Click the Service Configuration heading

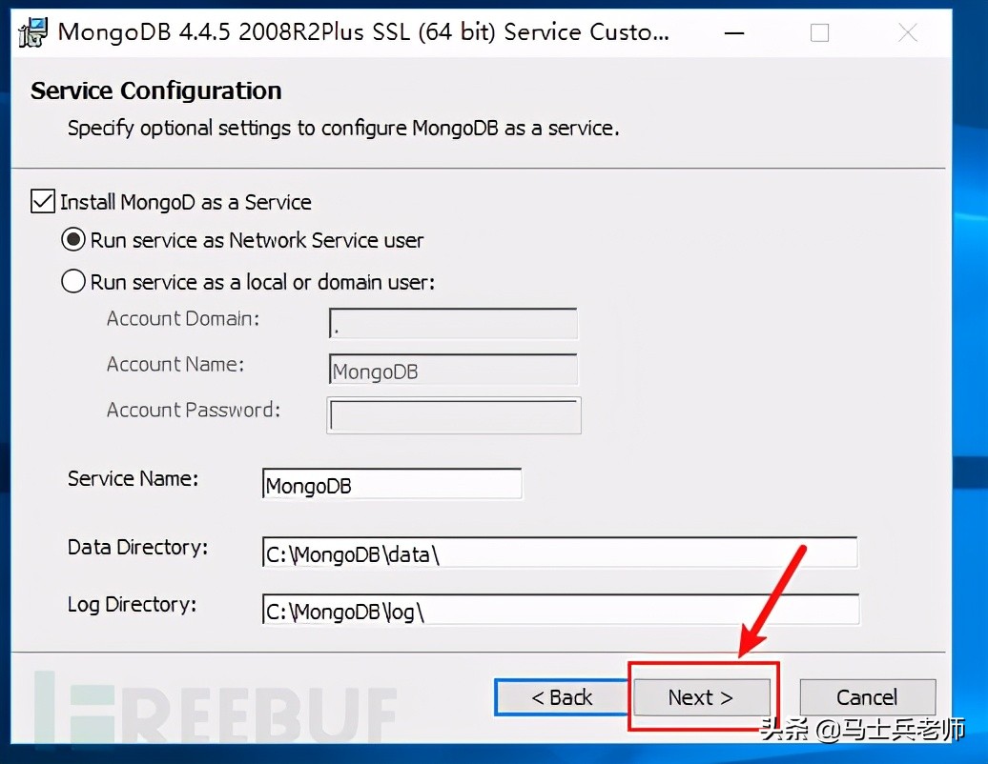click(156, 90)
